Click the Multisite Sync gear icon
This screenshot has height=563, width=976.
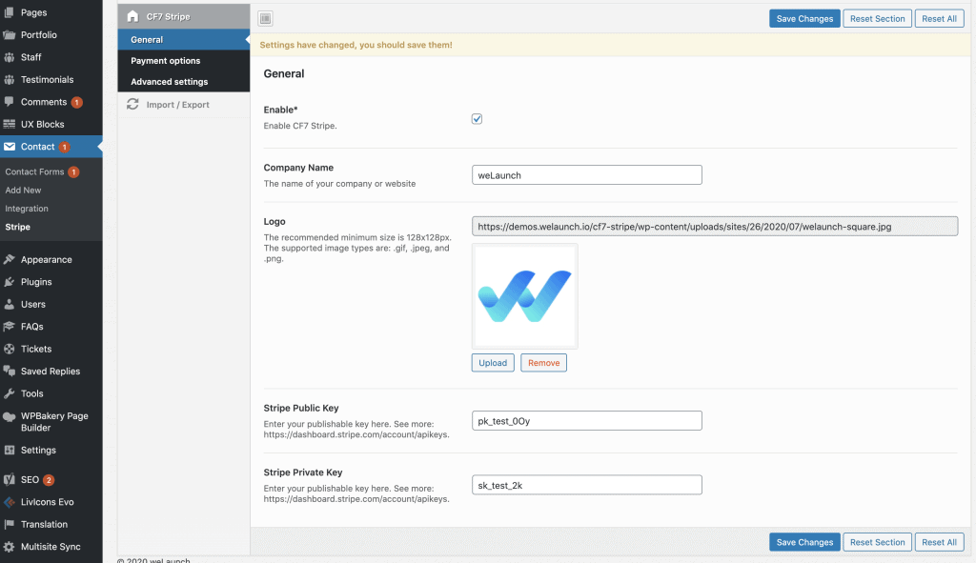[x=10, y=547]
